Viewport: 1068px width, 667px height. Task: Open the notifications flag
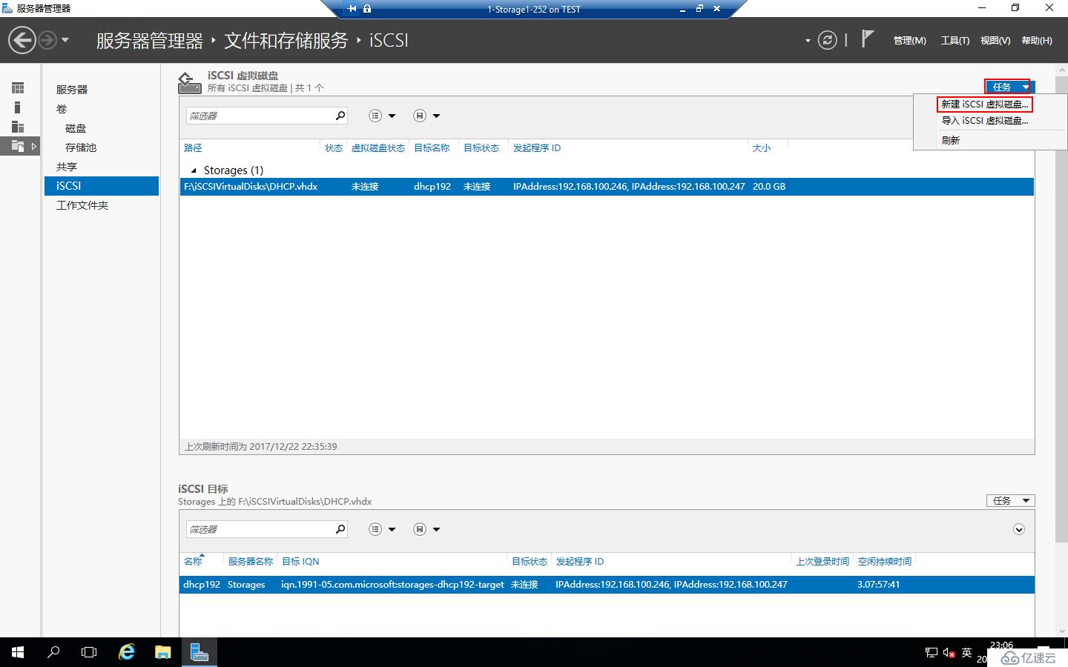coord(868,39)
